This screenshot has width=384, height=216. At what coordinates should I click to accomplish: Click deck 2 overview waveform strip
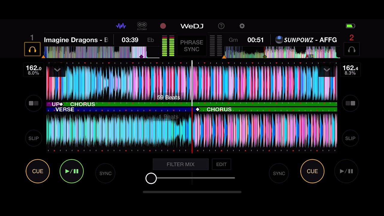[x=282, y=52]
